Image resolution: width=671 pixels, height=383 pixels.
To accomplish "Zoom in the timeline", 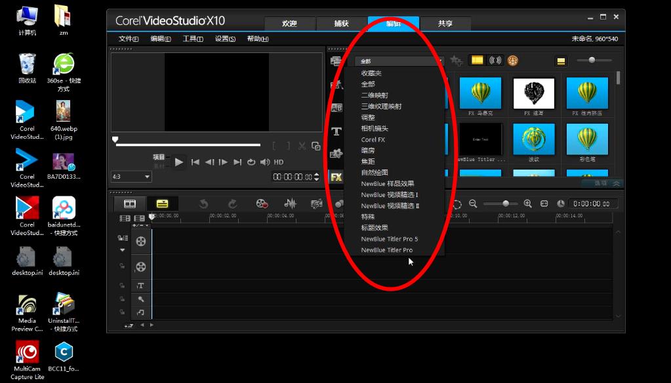I will pos(527,204).
